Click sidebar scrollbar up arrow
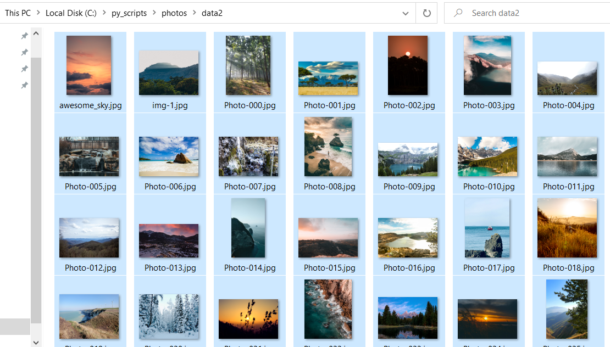 tap(36, 34)
